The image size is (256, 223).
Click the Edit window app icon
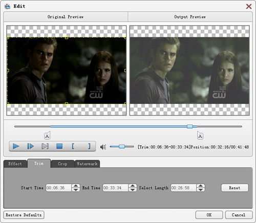(x=7, y=6)
